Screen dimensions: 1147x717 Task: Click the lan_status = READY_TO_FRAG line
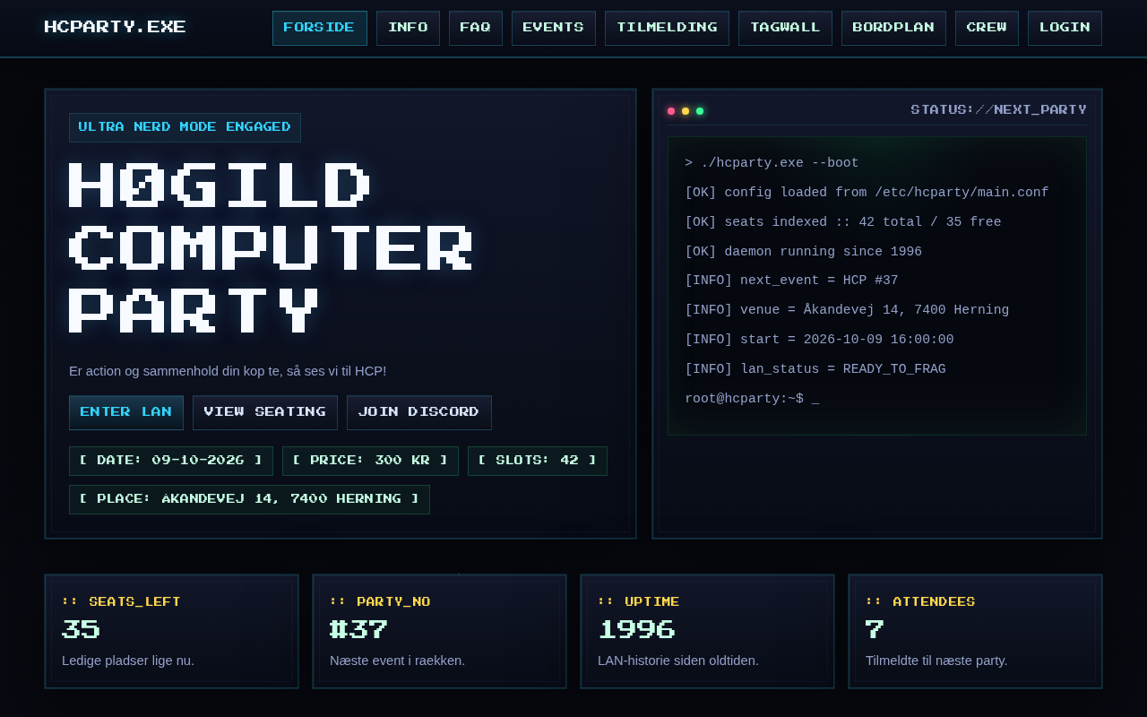pyautogui.click(x=815, y=369)
